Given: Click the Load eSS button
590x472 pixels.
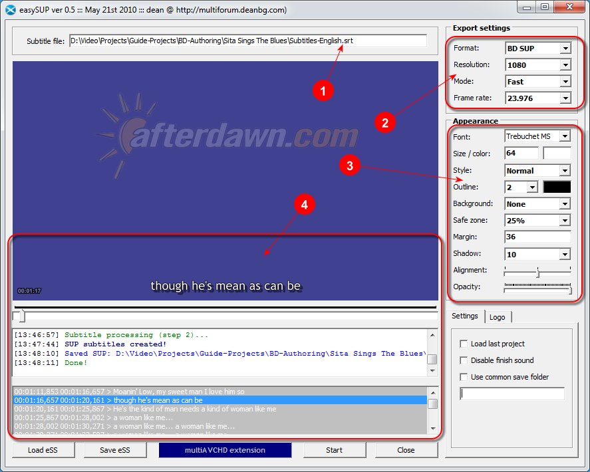Looking at the screenshot, I should point(43,450).
